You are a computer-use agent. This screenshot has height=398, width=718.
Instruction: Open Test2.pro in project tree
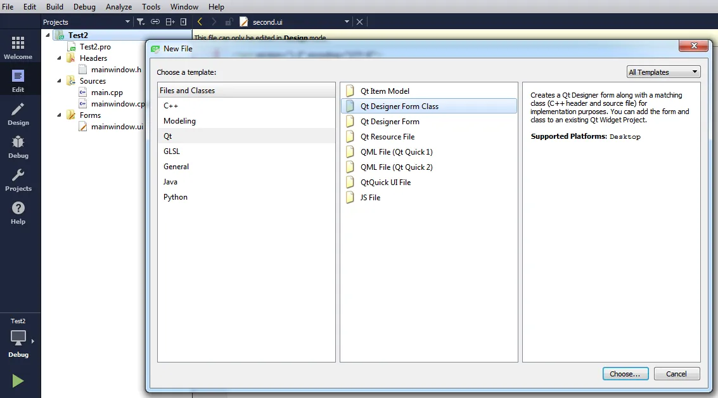click(x=95, y=46)
